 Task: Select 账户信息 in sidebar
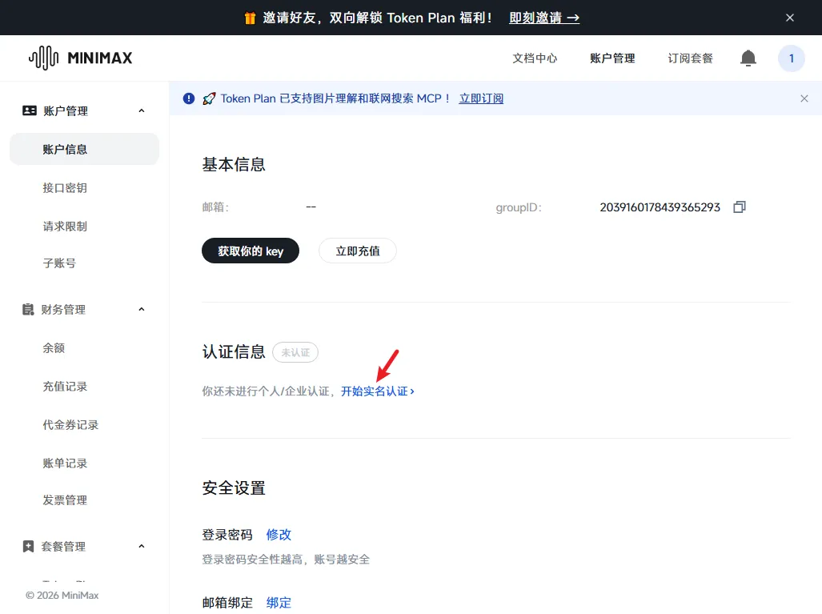(84, 149)
